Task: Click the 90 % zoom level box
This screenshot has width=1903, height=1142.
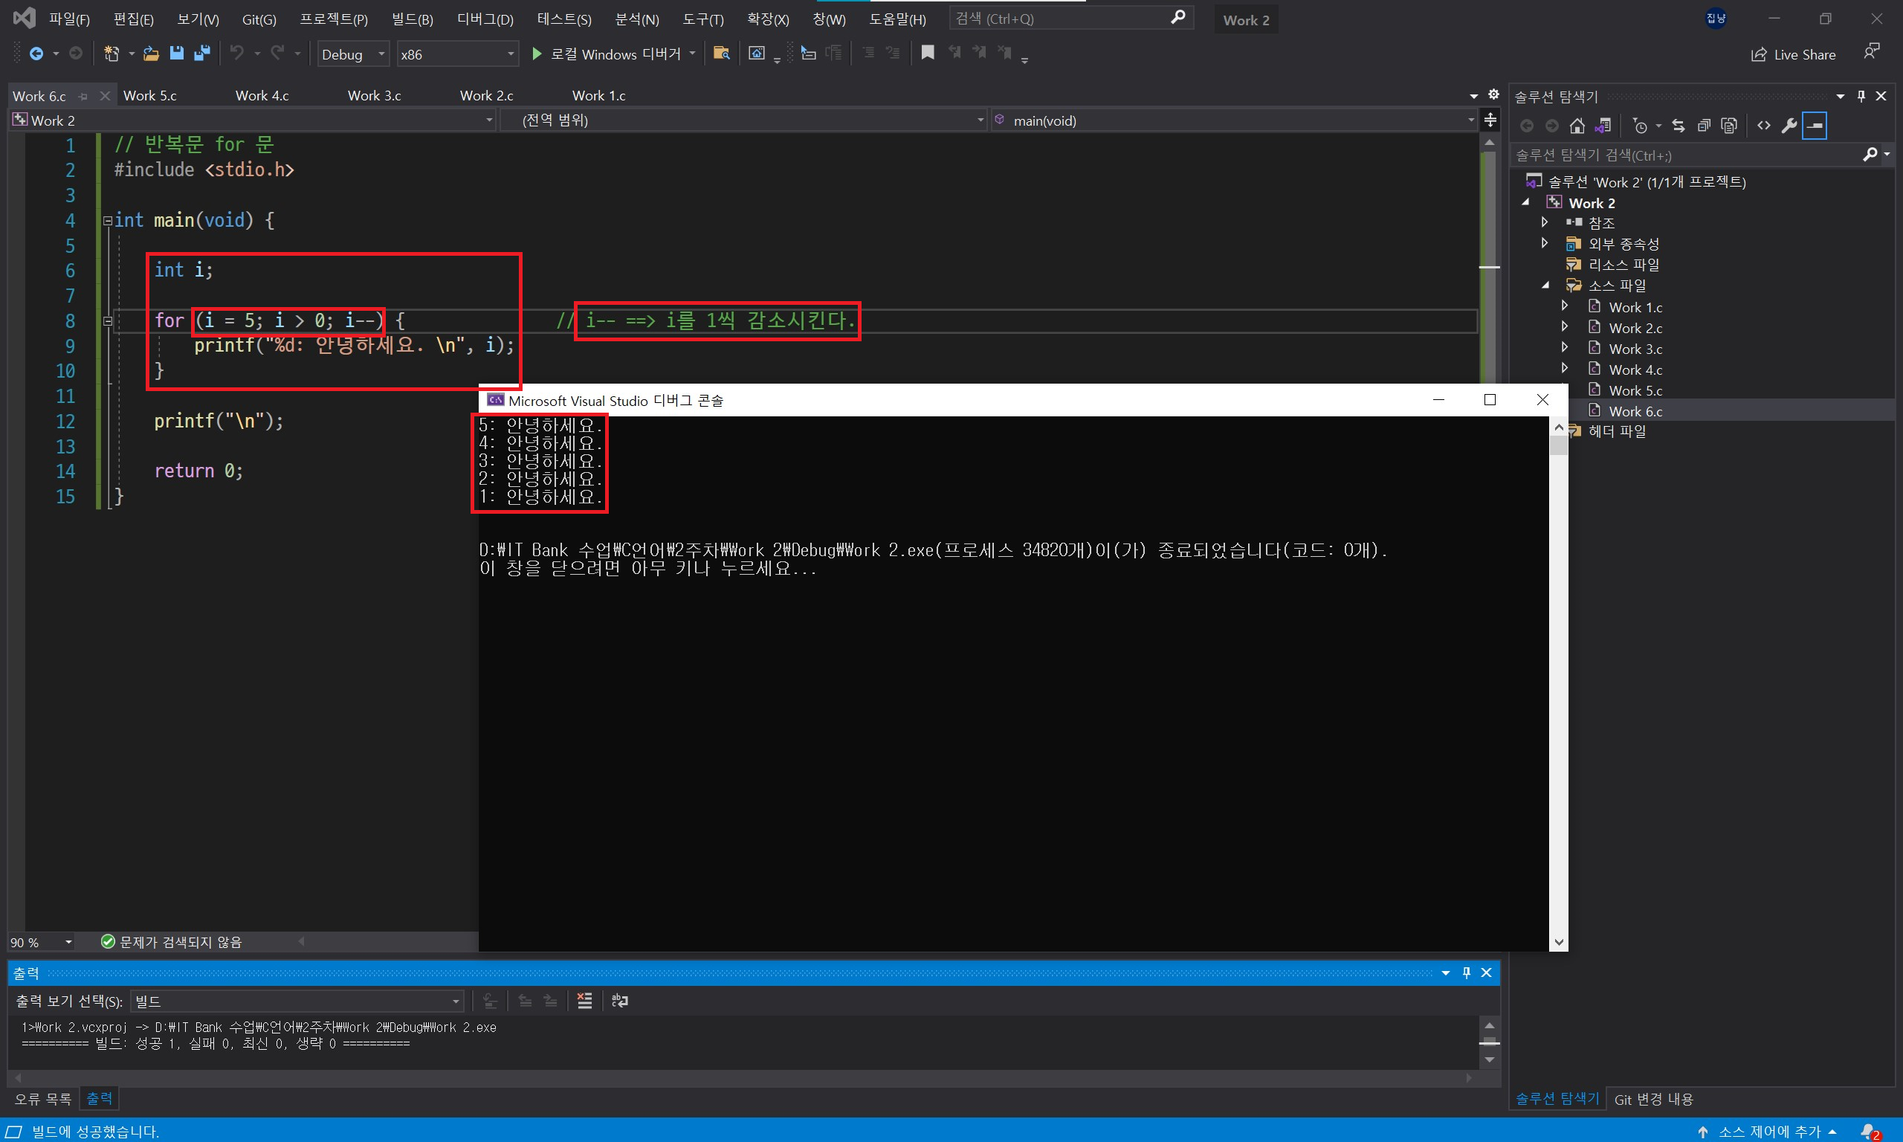Action: click(40, 942)
